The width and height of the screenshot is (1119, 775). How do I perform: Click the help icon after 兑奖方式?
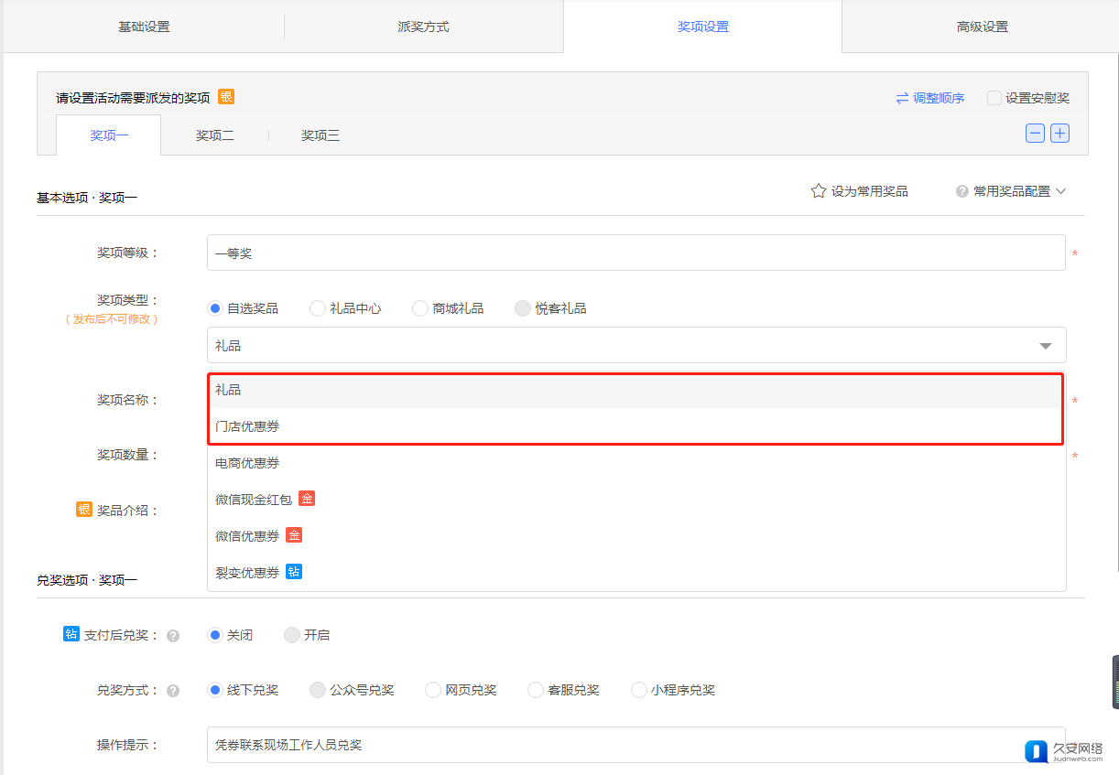coord(173,690)
